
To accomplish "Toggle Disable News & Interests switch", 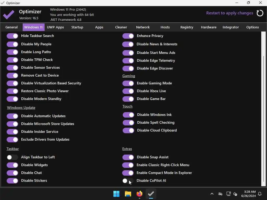I will [128, 44].
